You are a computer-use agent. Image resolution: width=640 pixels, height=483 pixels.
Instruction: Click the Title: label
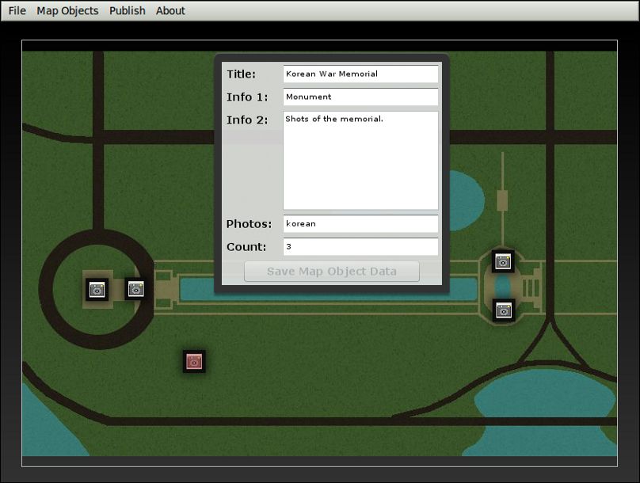click(x=242, y=74)
